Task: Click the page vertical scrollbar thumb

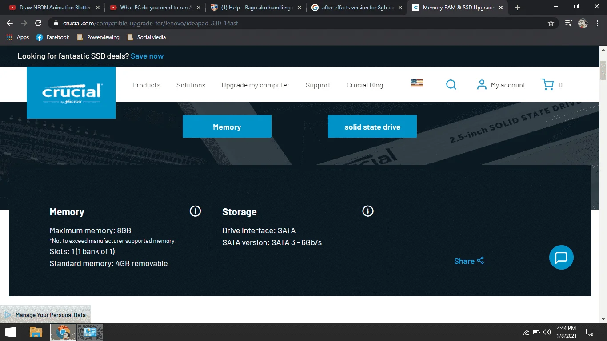Action: tap(603, 71)
